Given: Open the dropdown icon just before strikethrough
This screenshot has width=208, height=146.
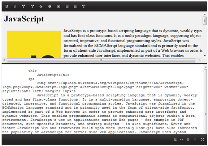Looking at the screenshot, I should pos(32,6).
